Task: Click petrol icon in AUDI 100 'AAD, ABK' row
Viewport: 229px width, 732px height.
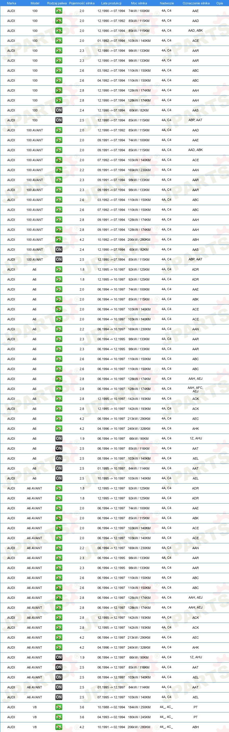Action: (x=59, y=31)
